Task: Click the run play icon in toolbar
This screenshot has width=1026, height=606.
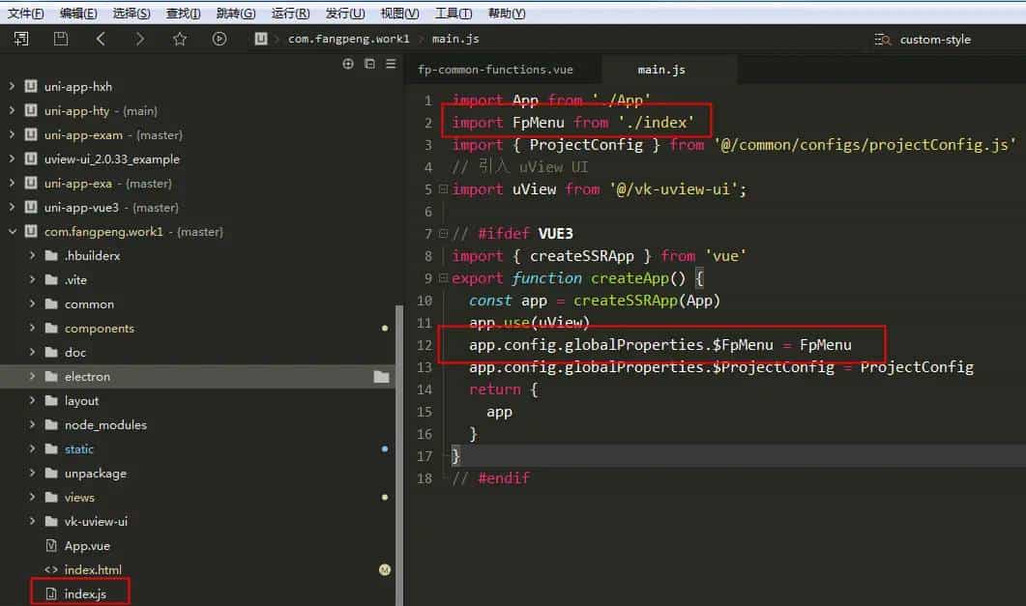Action: [x=220, y=39]
